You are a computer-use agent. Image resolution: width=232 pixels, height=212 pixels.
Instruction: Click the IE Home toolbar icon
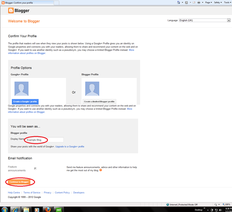(x=179, y=2)
